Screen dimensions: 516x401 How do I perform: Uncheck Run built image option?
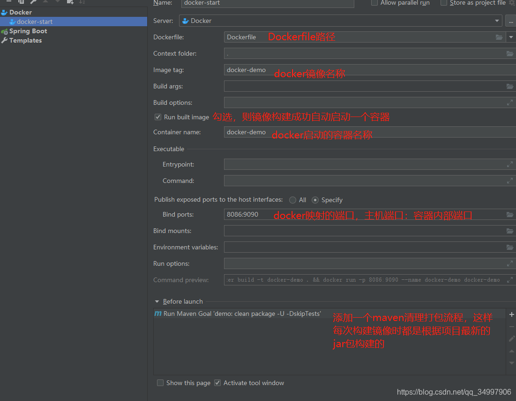(x=158, y=117)
